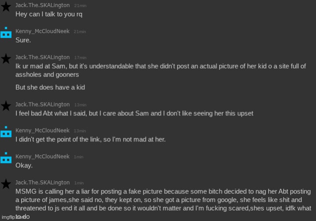The image size is (316, 221).
Task: Select star avatar beside "Ik ur mad at Sam" message
Action: pos(6,57)
